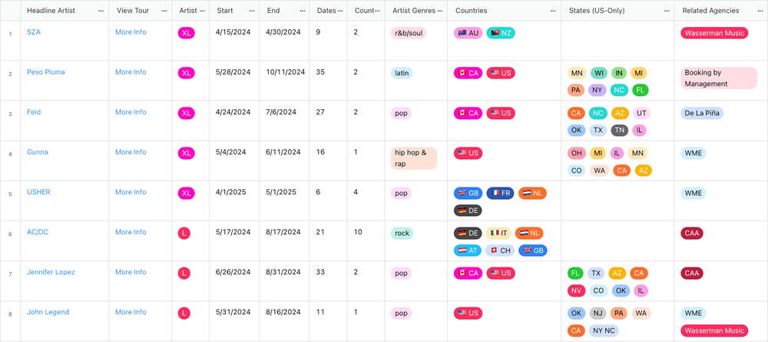Click More Info for John Legend tour
768x342 pixels.
tap(131, 312)
